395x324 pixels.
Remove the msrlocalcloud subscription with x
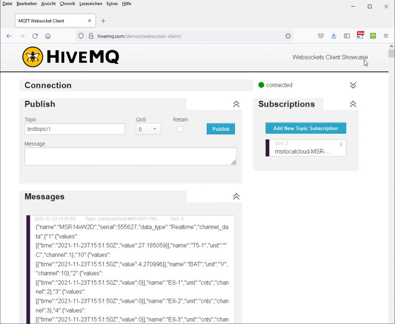pos(341,145)
